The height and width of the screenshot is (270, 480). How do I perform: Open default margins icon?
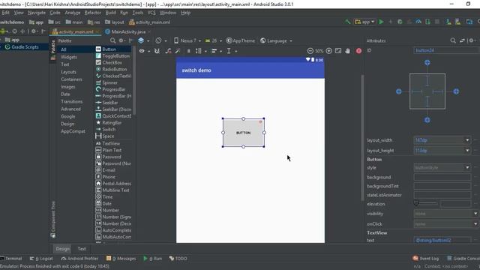tap(188, 51)
